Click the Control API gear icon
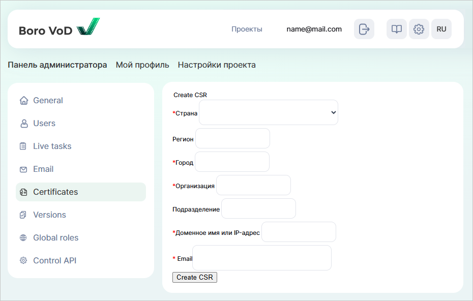This screenshot has height=301, width=473. point(23,260)
